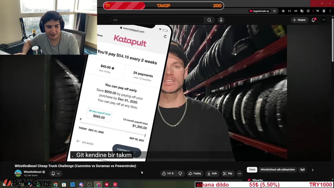Open WhistlinDiesel channel avatar
Viewport: 334px width, 188px height.
click(x=18, y=173)
